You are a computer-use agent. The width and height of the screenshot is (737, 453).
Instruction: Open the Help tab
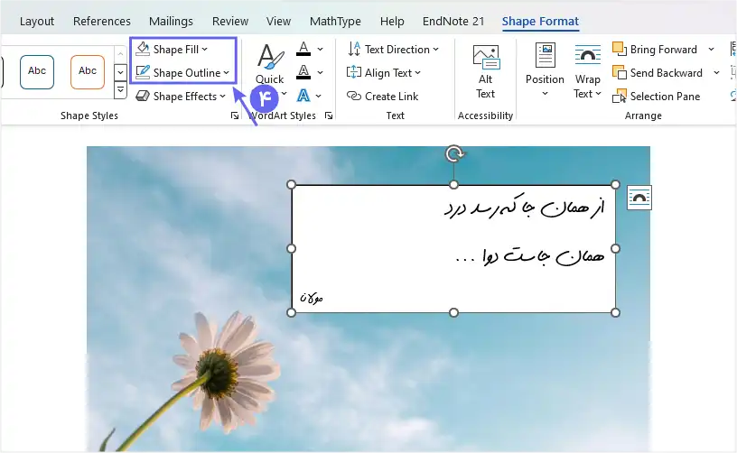coord(392,21)
